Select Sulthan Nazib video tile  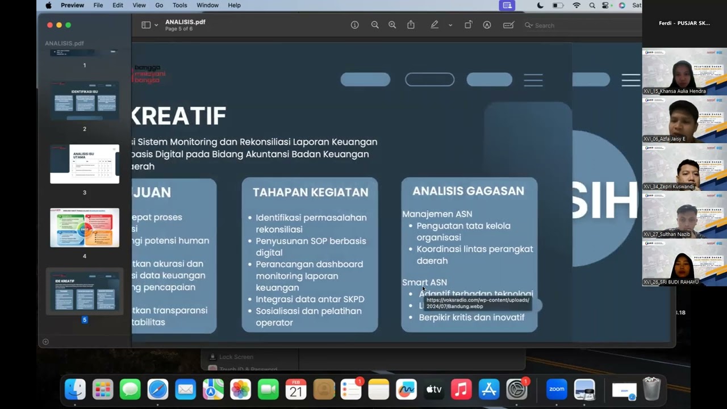[684, 215]
